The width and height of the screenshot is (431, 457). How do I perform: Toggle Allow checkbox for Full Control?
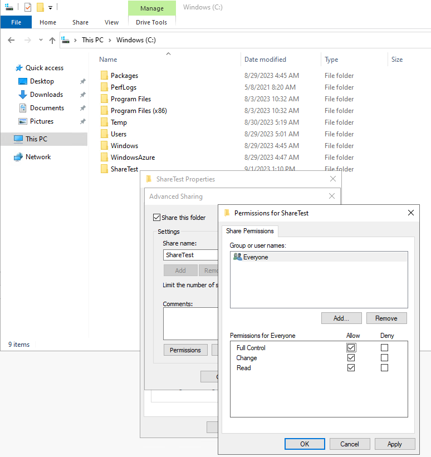pyautogui.click(x=351, y=348)
